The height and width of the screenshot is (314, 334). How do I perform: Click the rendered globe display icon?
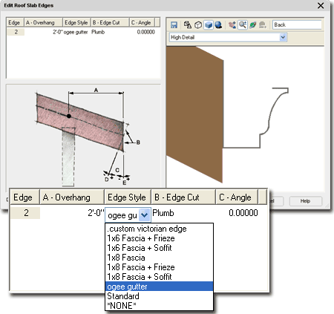218,25
